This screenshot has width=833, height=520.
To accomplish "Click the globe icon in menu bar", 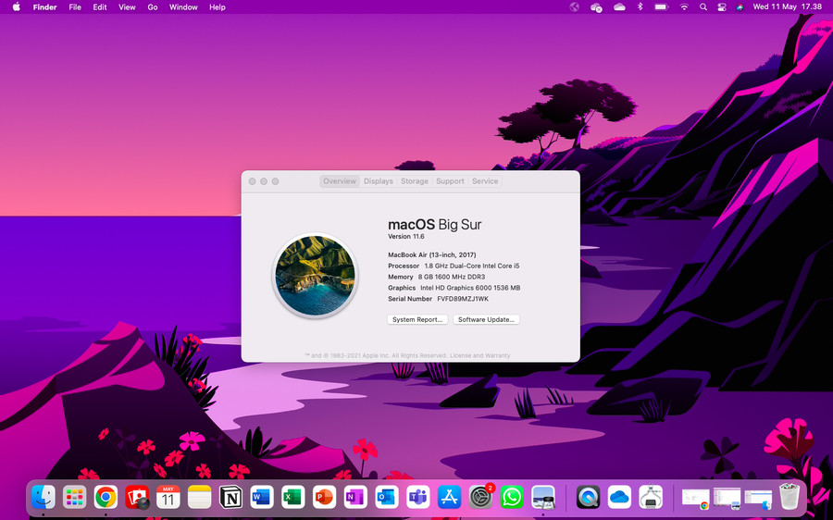I will point(574,6).
